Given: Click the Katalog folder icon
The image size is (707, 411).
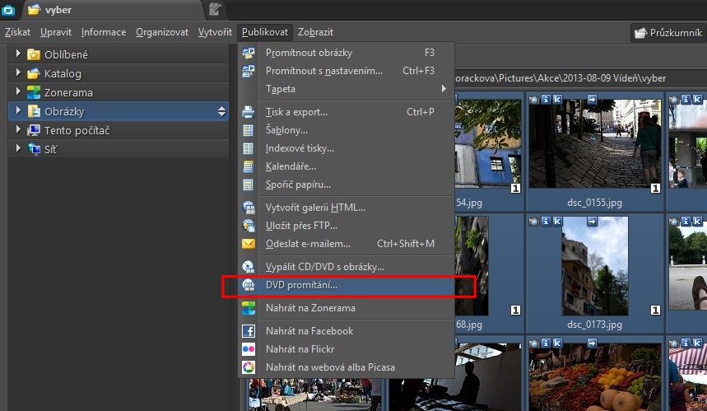Looking at the screenshot, I should [34, 73].
